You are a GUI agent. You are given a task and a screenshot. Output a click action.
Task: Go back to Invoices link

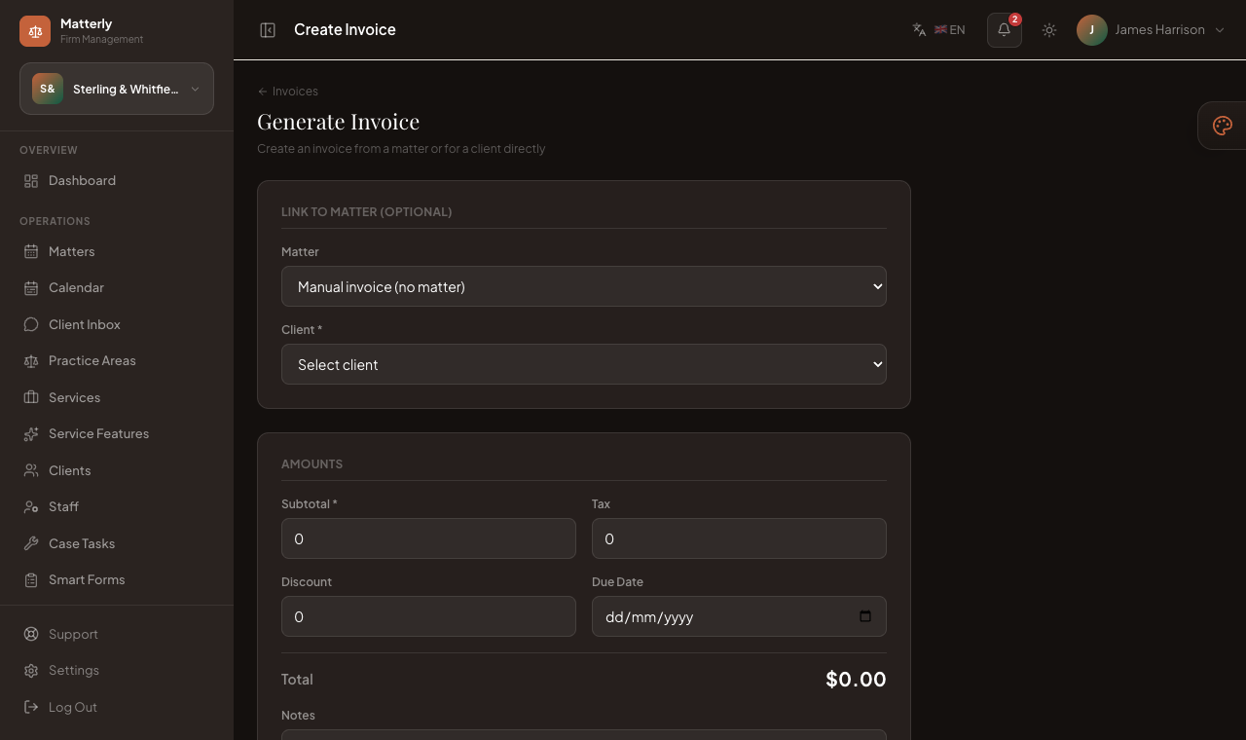point(288,92)
